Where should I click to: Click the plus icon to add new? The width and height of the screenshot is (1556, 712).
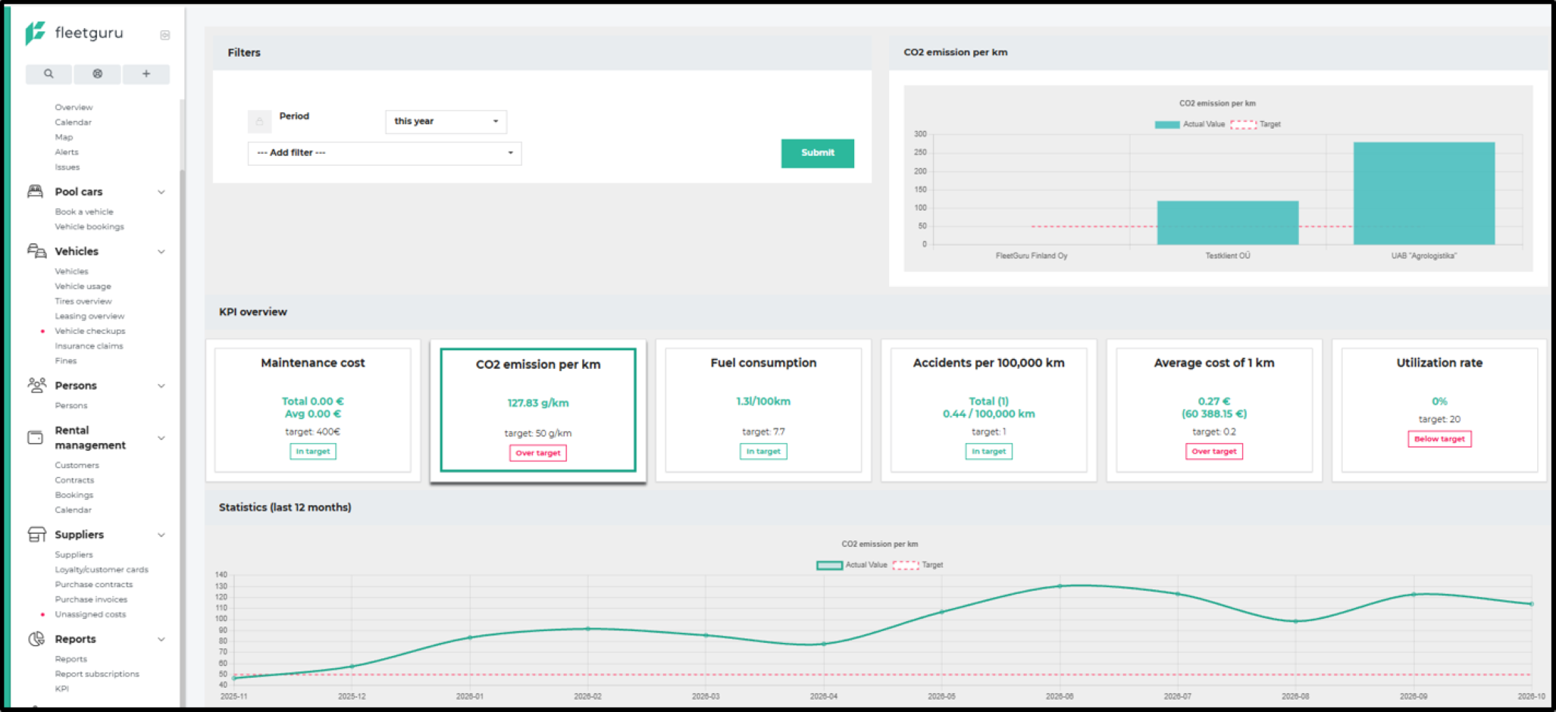[146, 74]
